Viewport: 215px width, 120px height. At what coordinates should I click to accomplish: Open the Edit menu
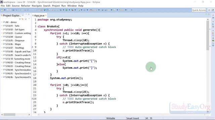(x=8, y=6)
